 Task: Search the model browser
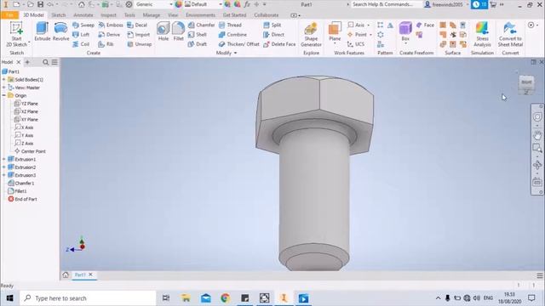[x=45, y=62]
